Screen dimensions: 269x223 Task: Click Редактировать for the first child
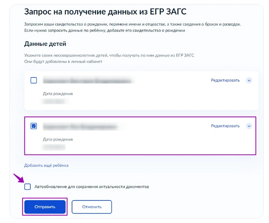pos(225,80)
